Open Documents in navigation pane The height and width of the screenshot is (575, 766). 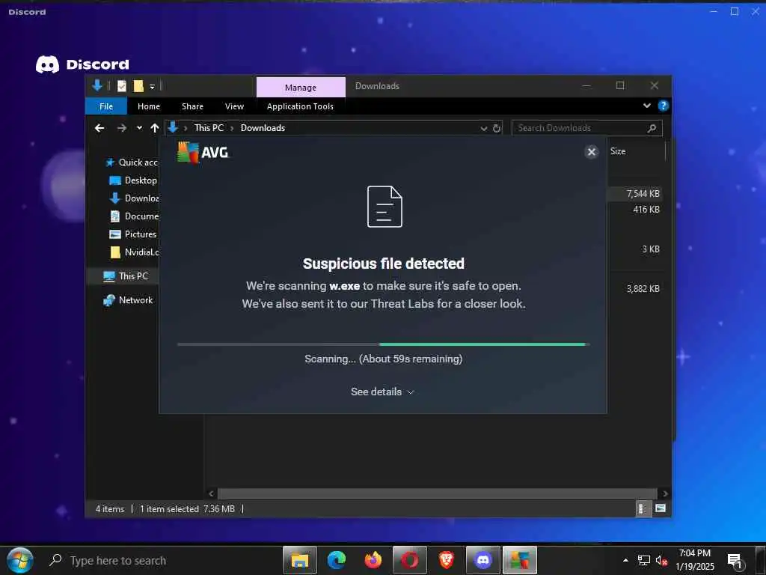tap(135, 216)
